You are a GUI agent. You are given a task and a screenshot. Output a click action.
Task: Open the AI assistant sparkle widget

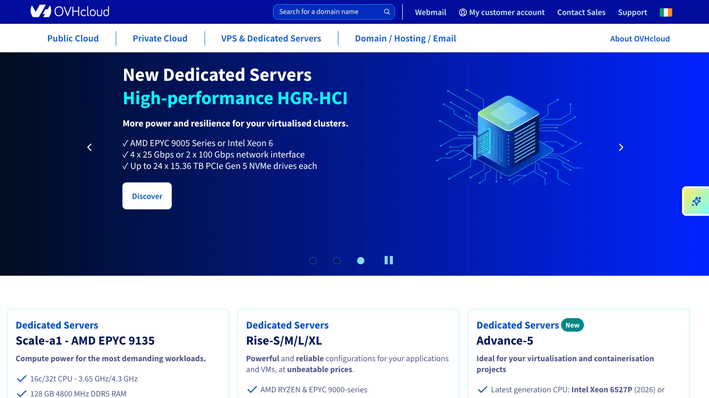click(696, 201)
